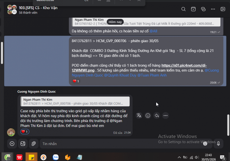
Task: Click the plus add-content button by message box
Action: 12,144
